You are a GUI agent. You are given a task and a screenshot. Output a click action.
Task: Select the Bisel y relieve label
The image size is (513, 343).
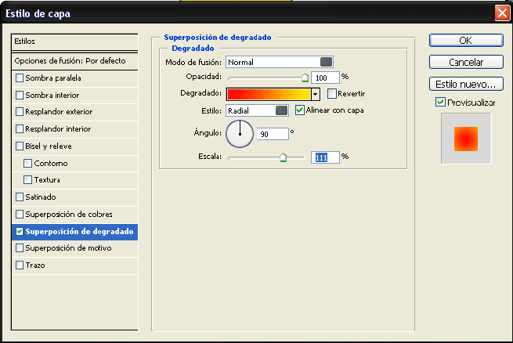point(49,146)
